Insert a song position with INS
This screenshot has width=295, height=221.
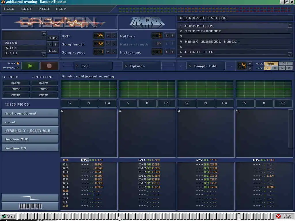pyautogui.click(x=53, y=38)
